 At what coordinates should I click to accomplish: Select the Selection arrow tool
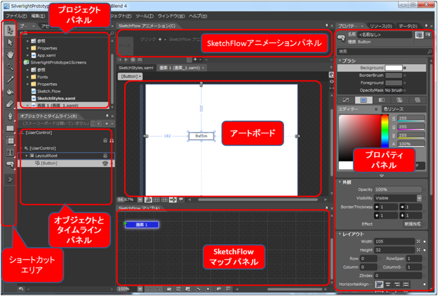click(10, 30)
